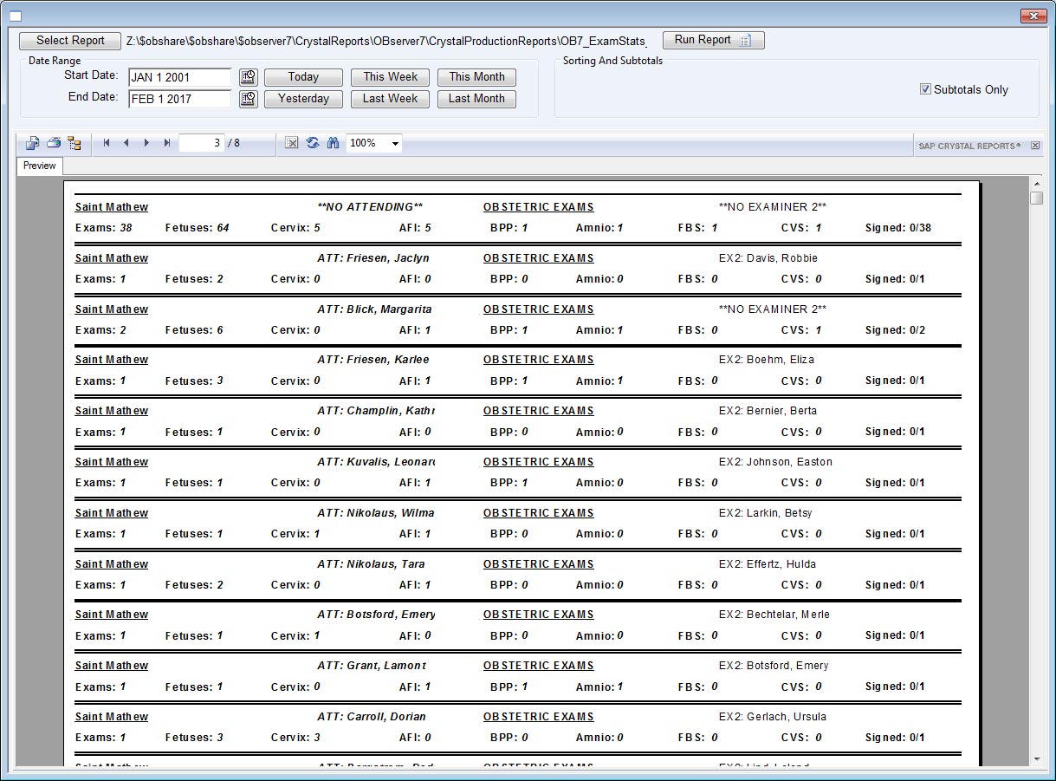Click Saint Mathew in Friesen, Jaclyn section
Viewport: 1056px width, 781px height.
point(112,258)
